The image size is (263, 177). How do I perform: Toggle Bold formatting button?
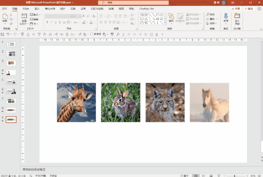47,22
